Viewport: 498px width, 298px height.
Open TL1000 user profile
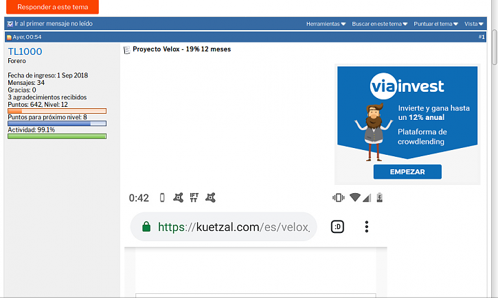25,51
